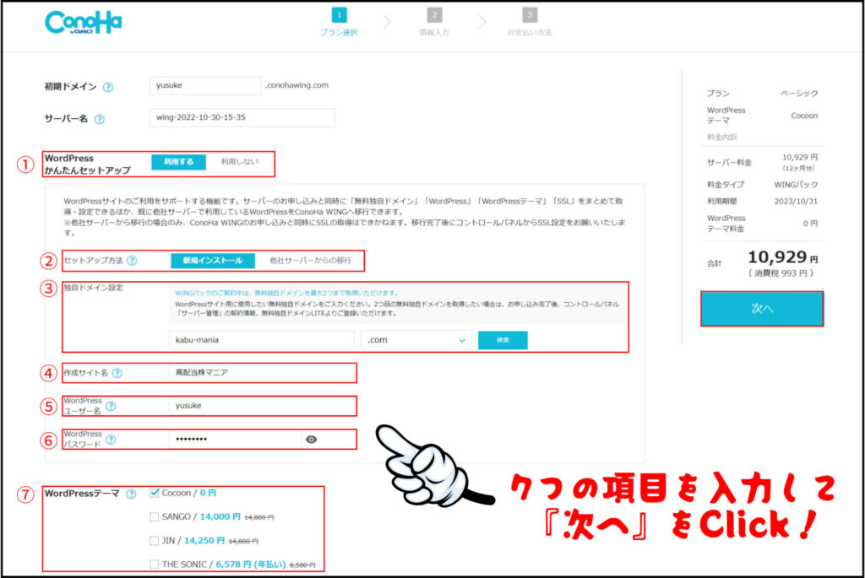Image resolution: width=865 pixels, height=578 pixels.
Task: Open help icon for 初期ドメイン
Action: (108, 87)
